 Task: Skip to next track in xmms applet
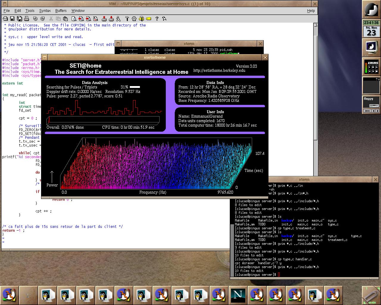[x=373, y=71]
